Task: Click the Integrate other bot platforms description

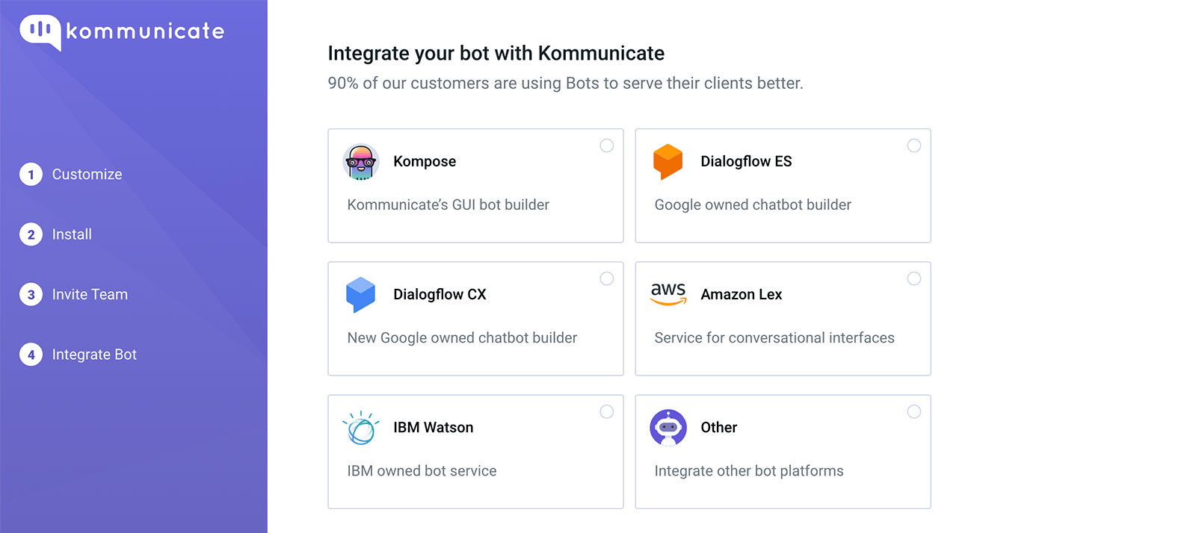Action: pos(749,471)
